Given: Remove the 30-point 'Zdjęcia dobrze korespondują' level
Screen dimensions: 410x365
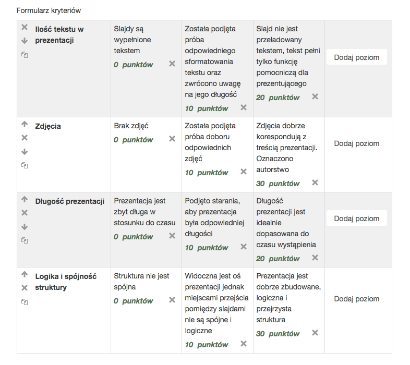Looking at the screenshot, I should (x=315, y=182).
